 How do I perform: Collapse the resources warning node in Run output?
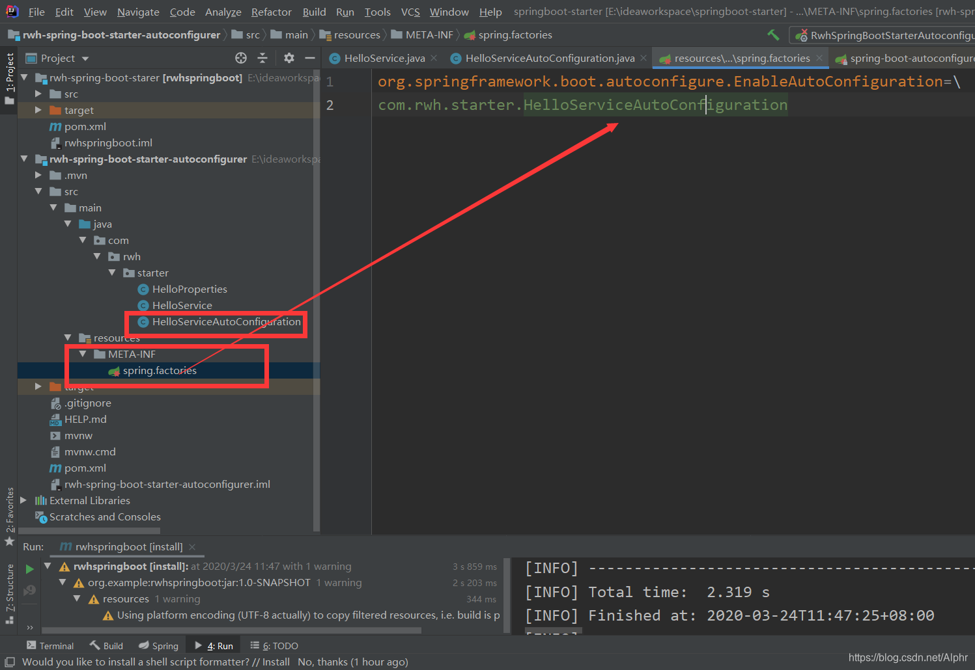point(77,598)
